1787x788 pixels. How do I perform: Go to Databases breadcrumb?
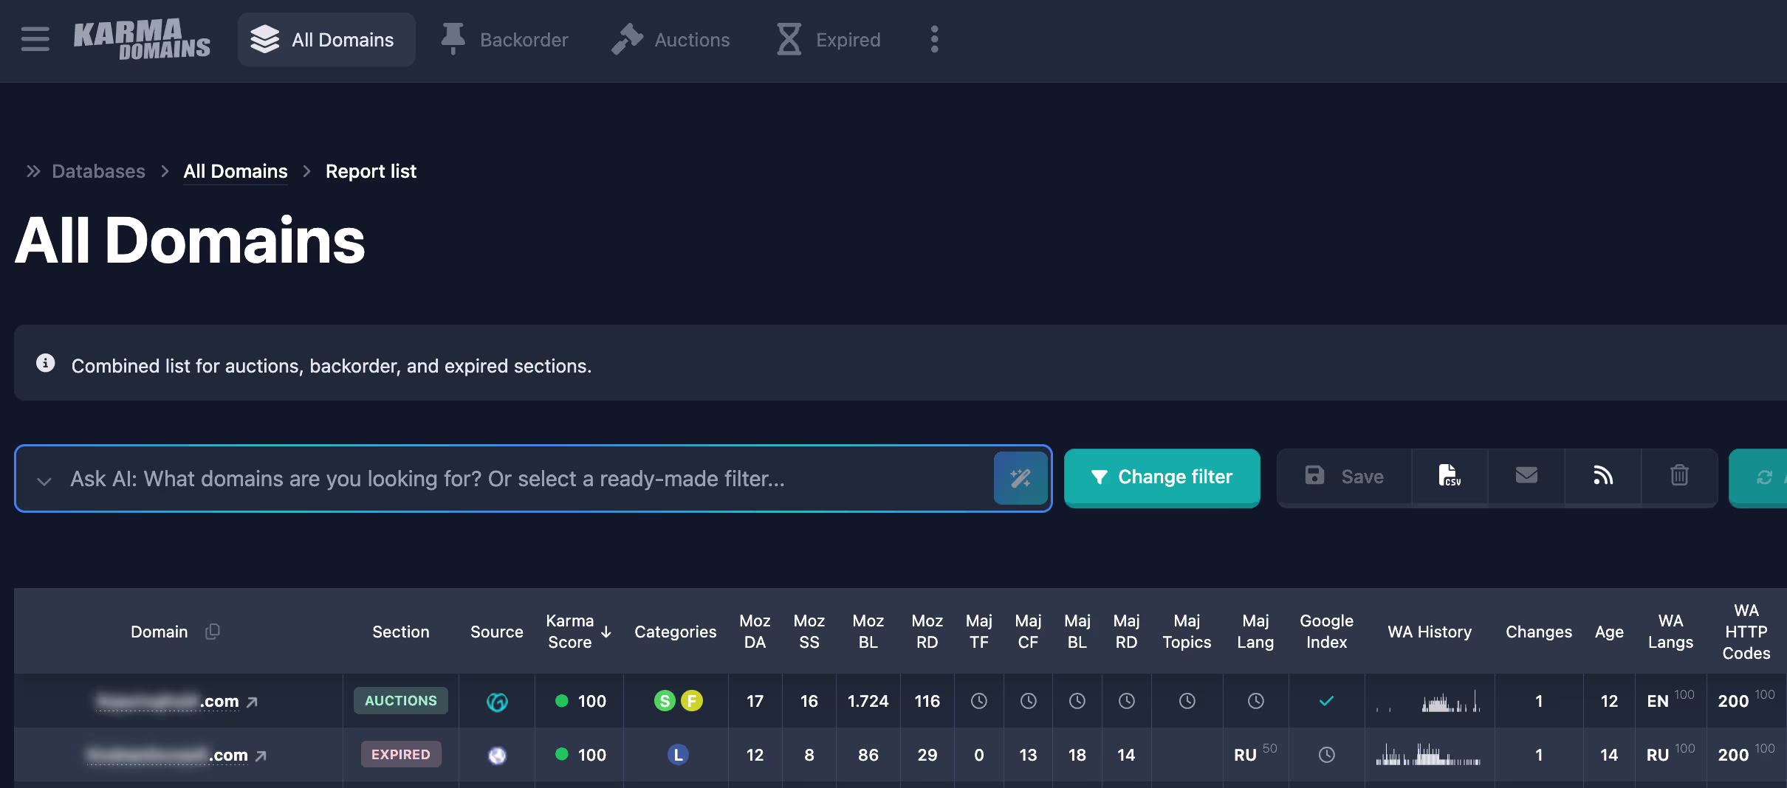pos(98,171)
